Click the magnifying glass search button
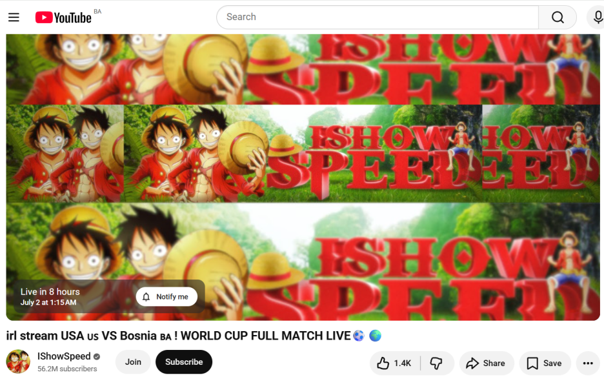Viewport: 604px width, 377px height. 558,17
